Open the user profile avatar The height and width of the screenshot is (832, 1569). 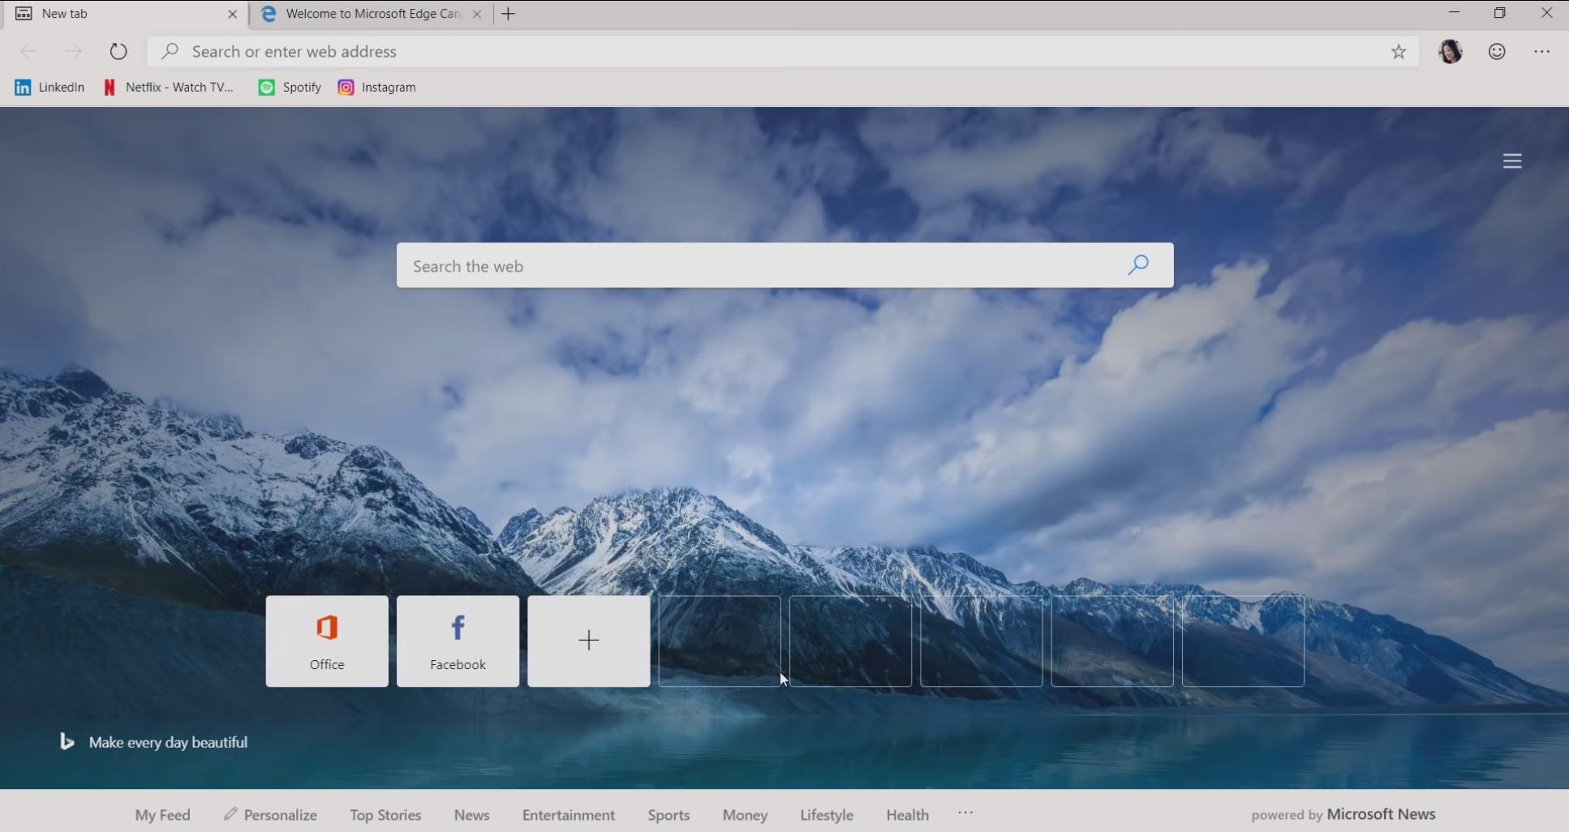tap(1451, 51)
